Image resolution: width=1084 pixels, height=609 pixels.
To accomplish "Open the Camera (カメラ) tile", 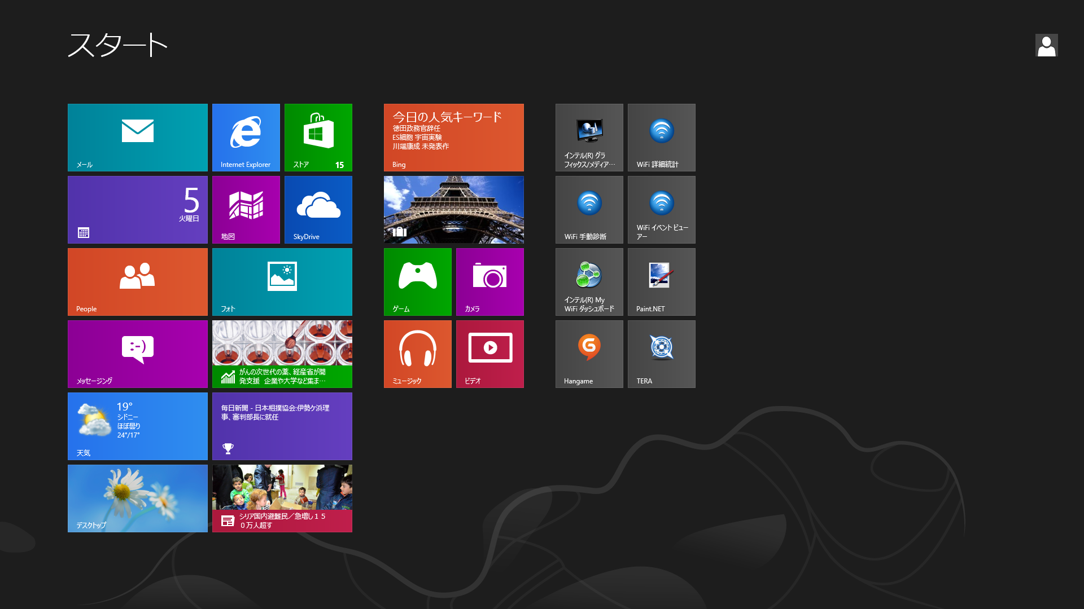I will click(x=489, y=281).
